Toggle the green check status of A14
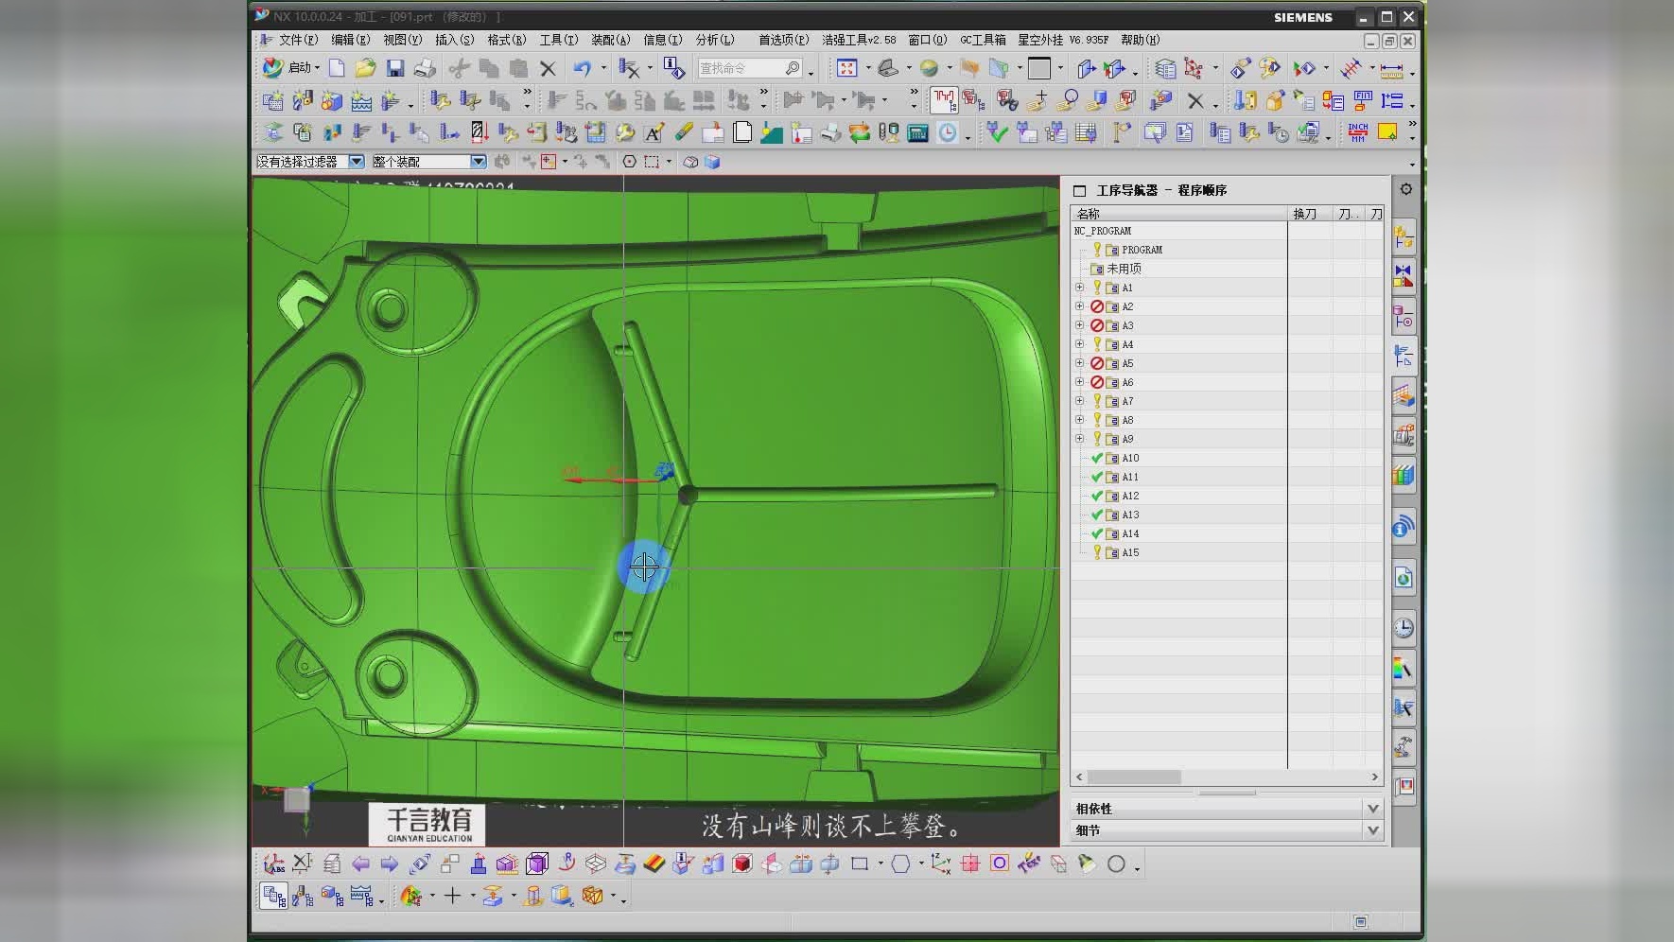 [1097, 533]
